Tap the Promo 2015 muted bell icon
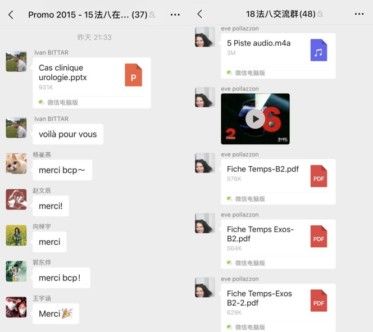This screenshot has width=373, height=332. pyautogui.click(x=152, y=15)
